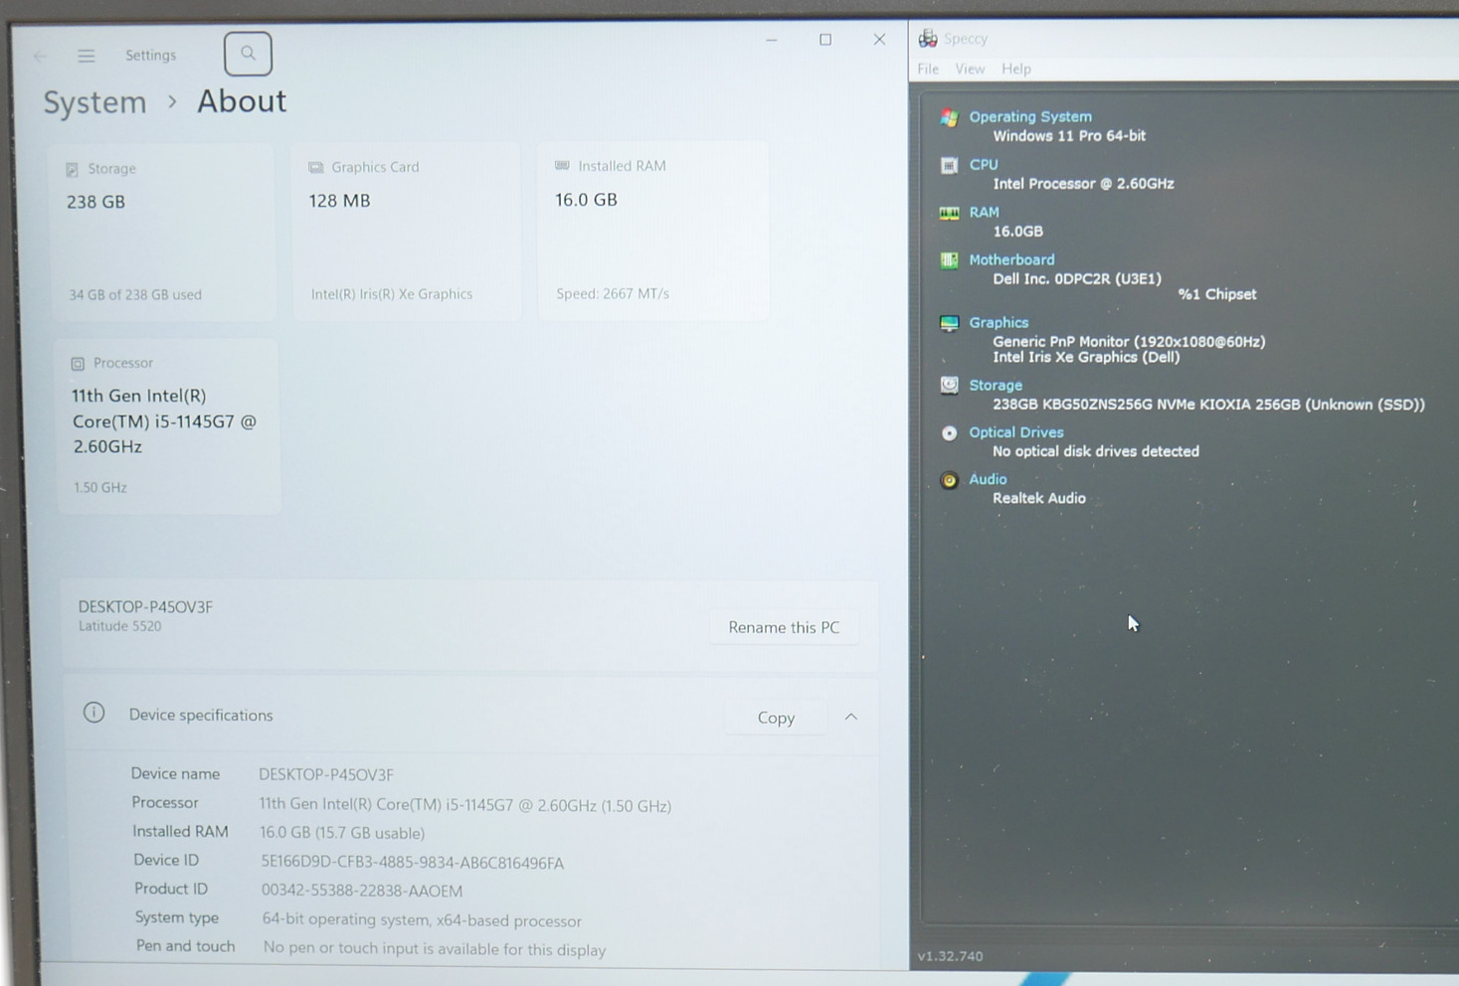The image size is (1459, 986).
Task: Click the Device ID value 5E166D9D
Action: tap(412, 863)
